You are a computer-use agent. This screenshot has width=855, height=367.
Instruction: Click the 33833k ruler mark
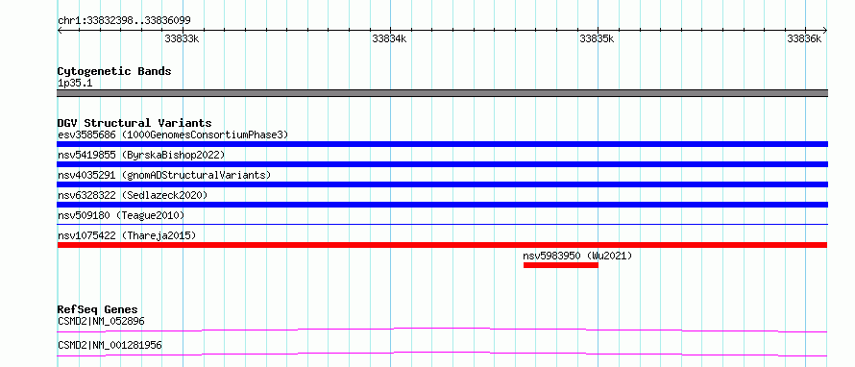182,38
